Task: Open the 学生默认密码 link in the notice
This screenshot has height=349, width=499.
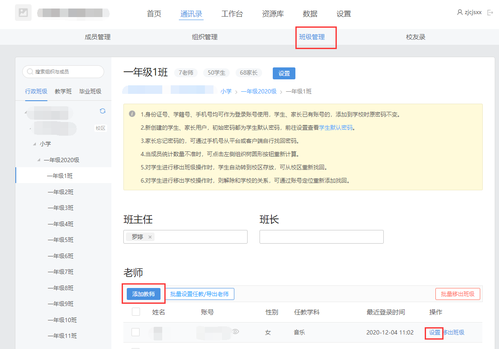Action: (x=336, y=128)
